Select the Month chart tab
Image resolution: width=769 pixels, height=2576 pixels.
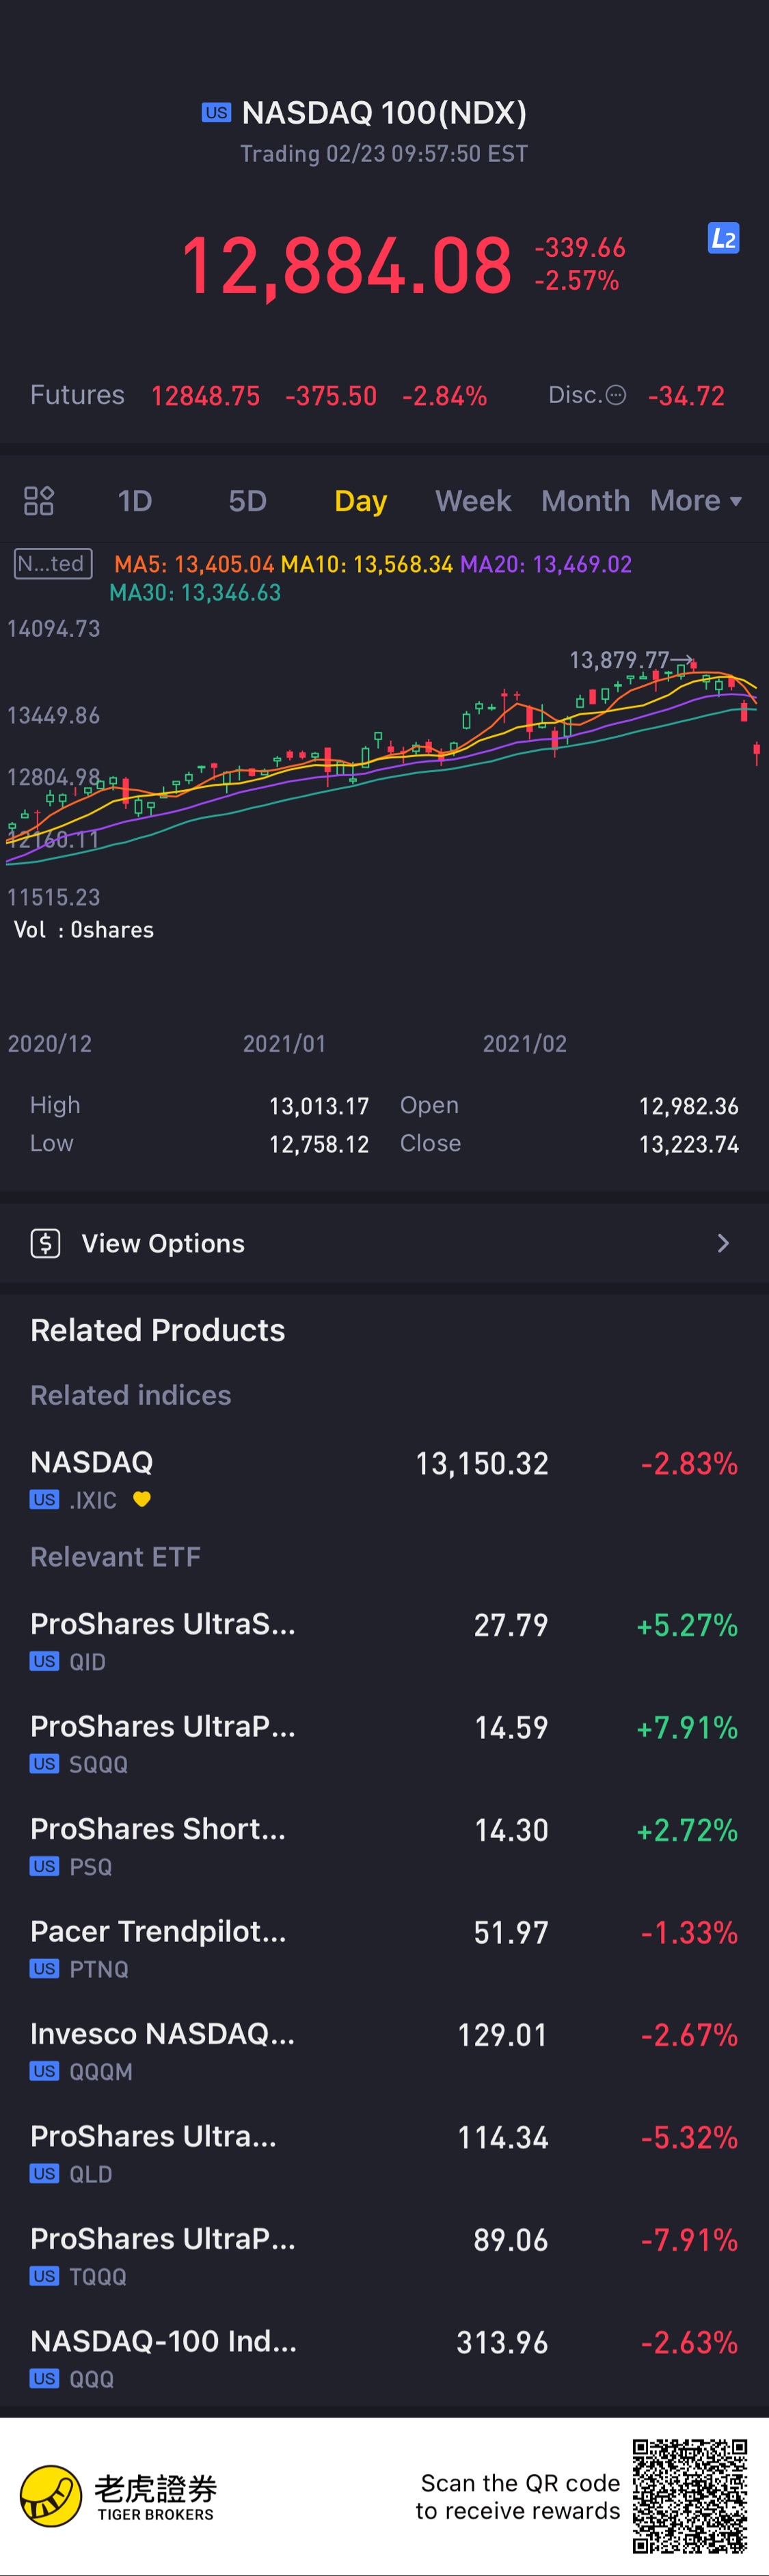pos(585,500)
